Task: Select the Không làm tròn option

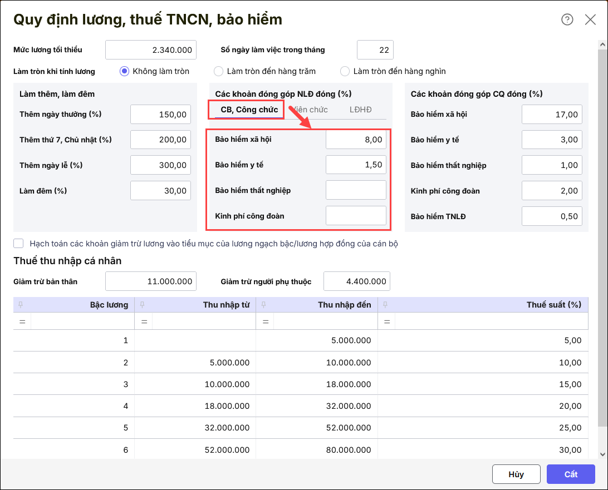Action: (125, 71)
